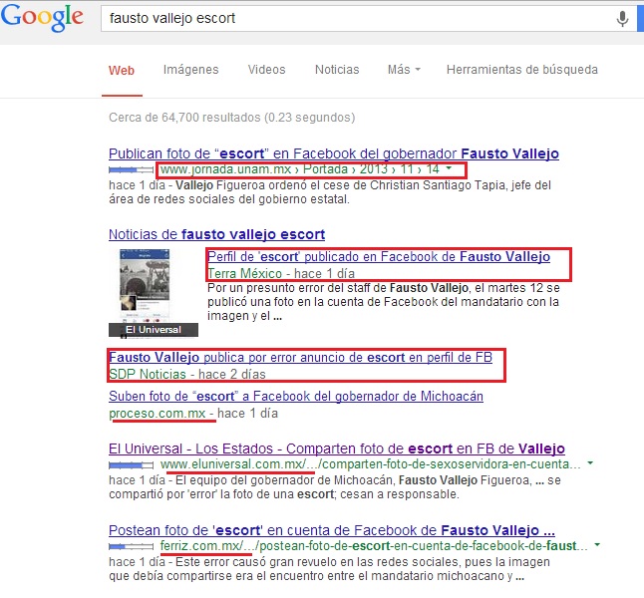Open 'Suben foto de escort' proceso result
644x598 pixels.
(296, 397)
